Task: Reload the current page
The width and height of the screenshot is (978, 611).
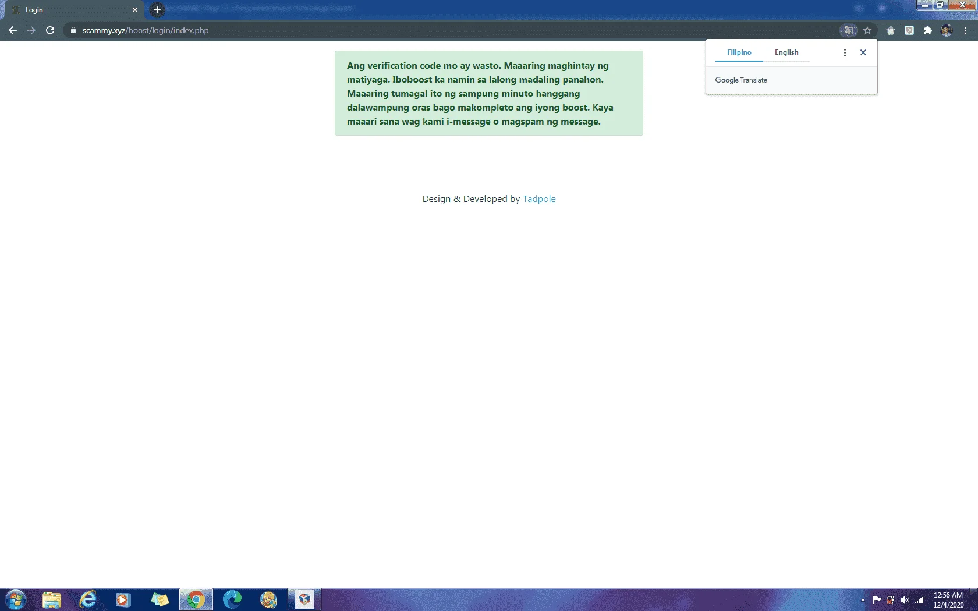Action: [x=50, y=30]
